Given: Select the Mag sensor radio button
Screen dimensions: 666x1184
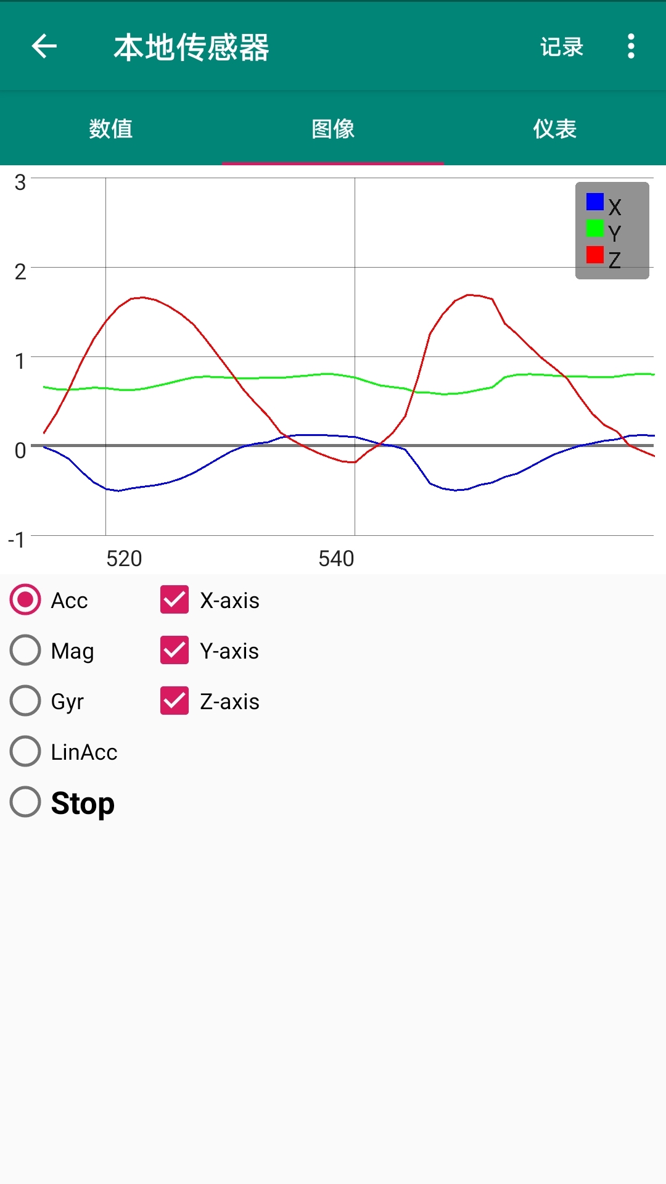Looking at the screenshot, I should [x=25, y=650].
